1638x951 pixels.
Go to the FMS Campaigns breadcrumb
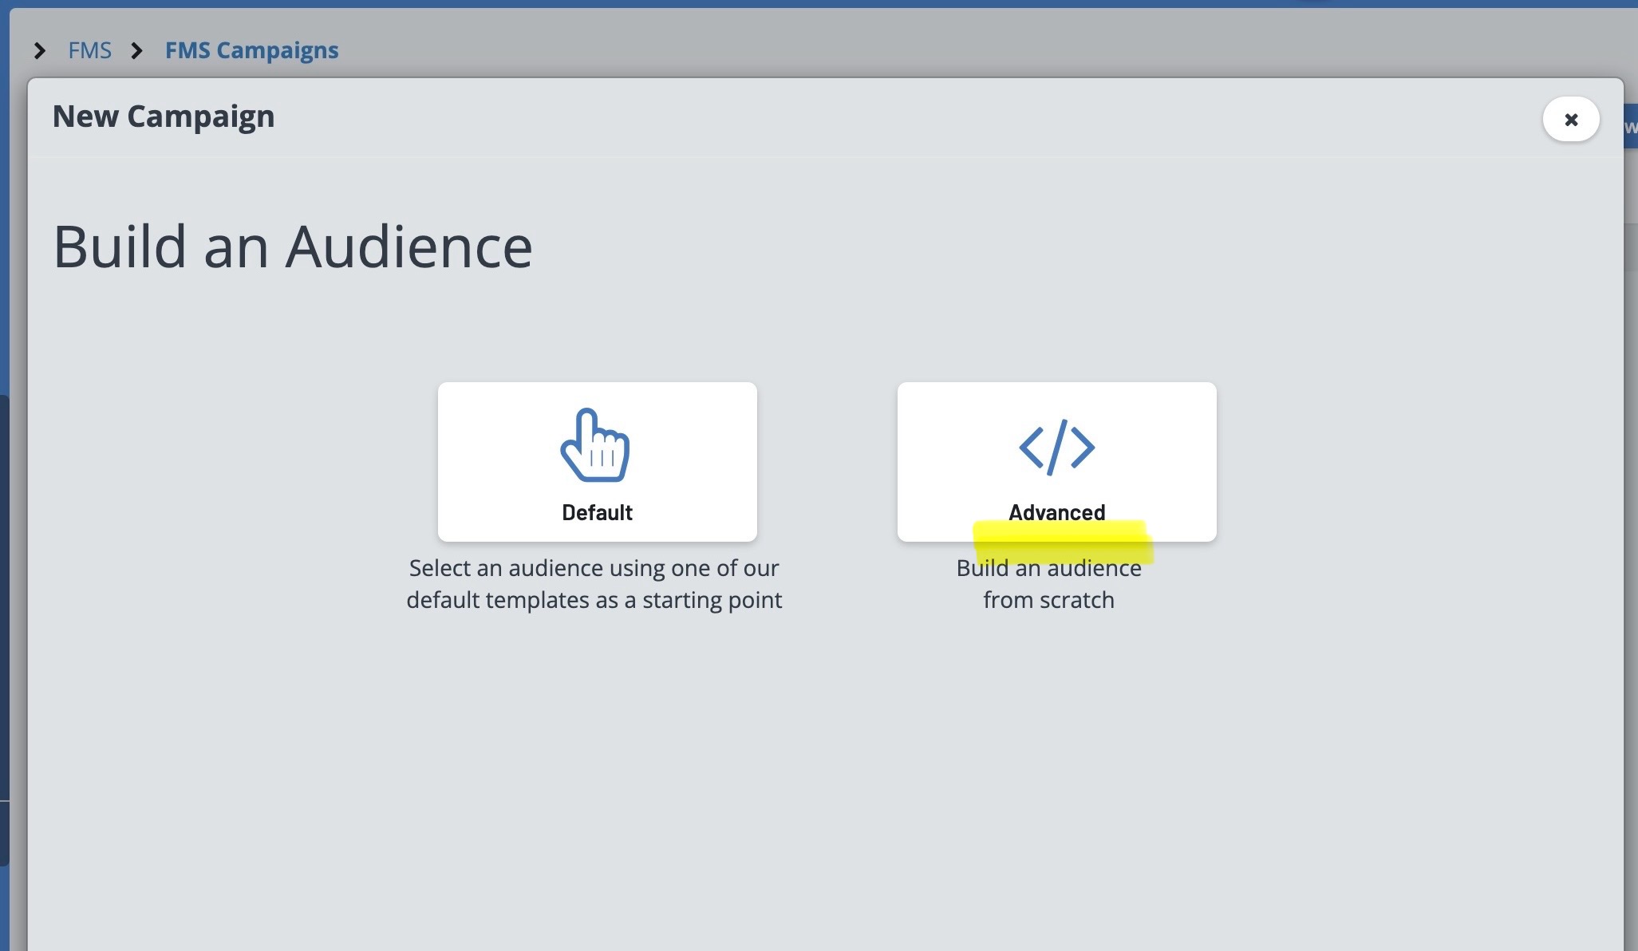[251, 51]
